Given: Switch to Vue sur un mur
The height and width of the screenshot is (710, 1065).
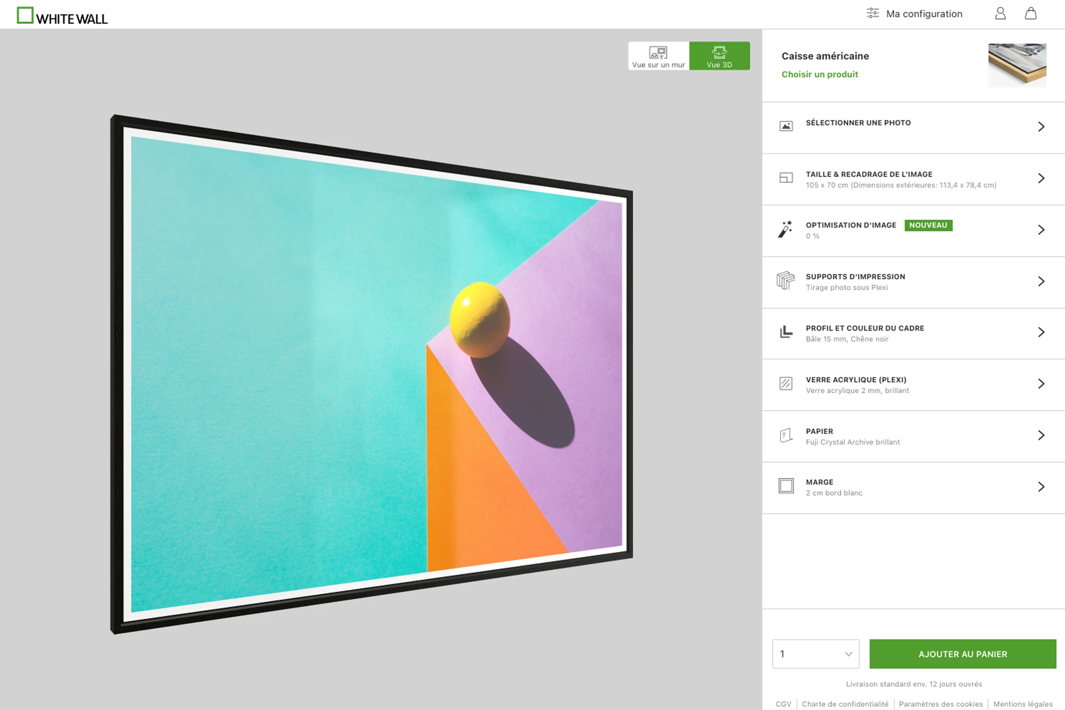Looking at the screenshot, I should 659,56.
